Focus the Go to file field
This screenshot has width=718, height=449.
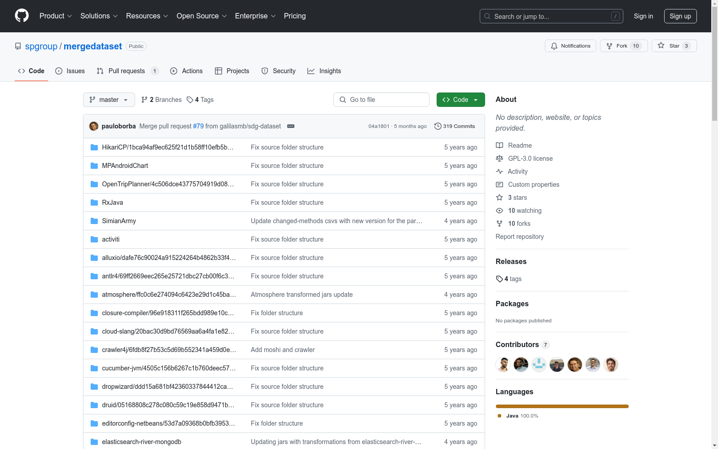[x=381, y=100]
